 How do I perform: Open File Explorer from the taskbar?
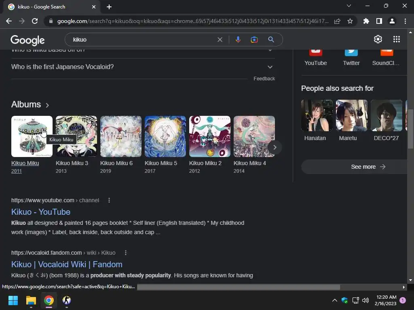[31, 300]
